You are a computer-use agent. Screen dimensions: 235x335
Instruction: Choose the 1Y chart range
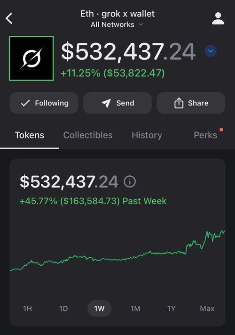[x=171, y=309]
